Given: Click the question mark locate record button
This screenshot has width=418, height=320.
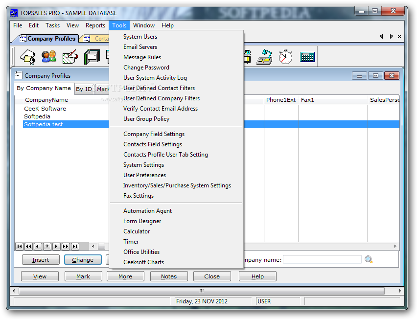Looking at the screenshot, I should click(x=47, y=247).
